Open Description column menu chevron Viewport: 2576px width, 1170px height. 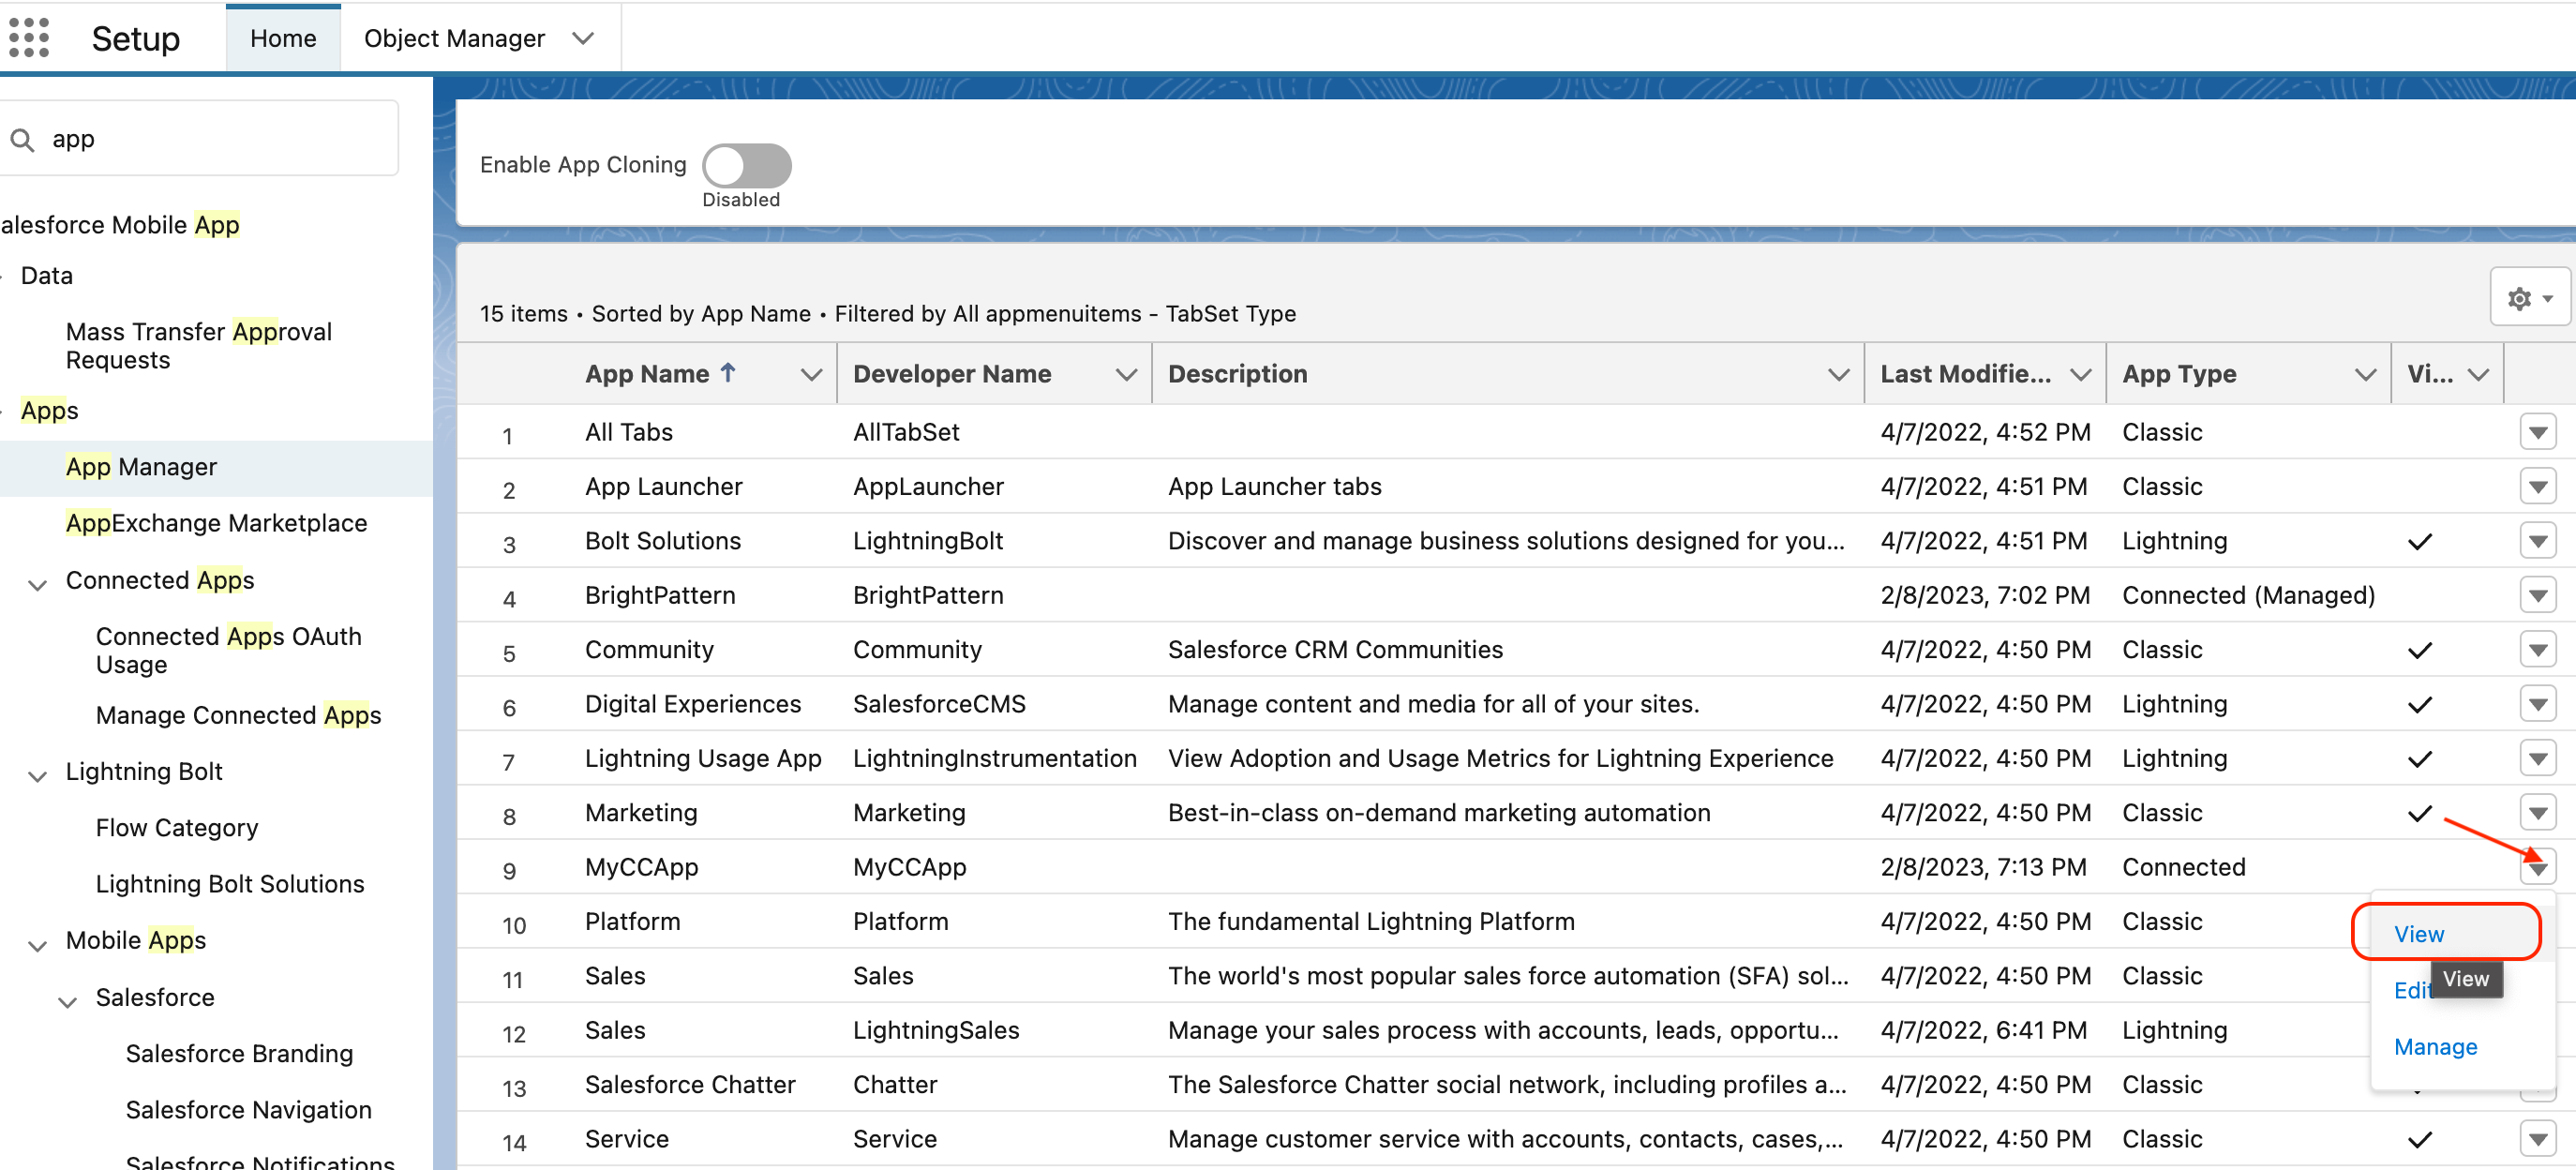point(1838,375)
